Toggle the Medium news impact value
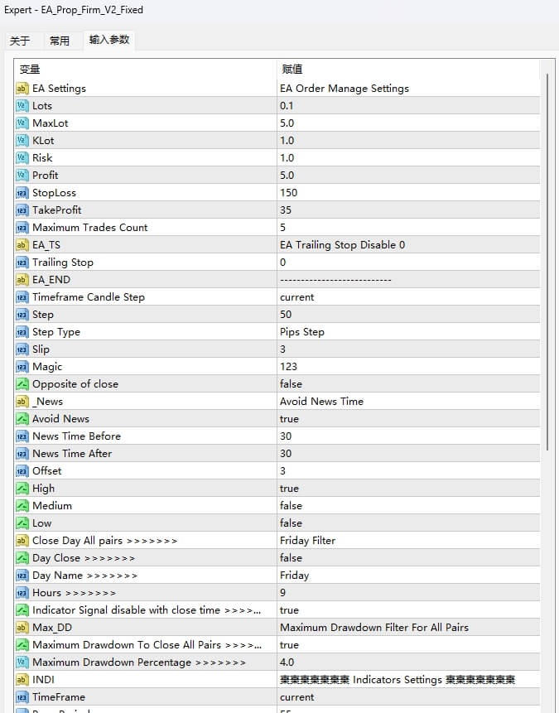 [291, 506]
